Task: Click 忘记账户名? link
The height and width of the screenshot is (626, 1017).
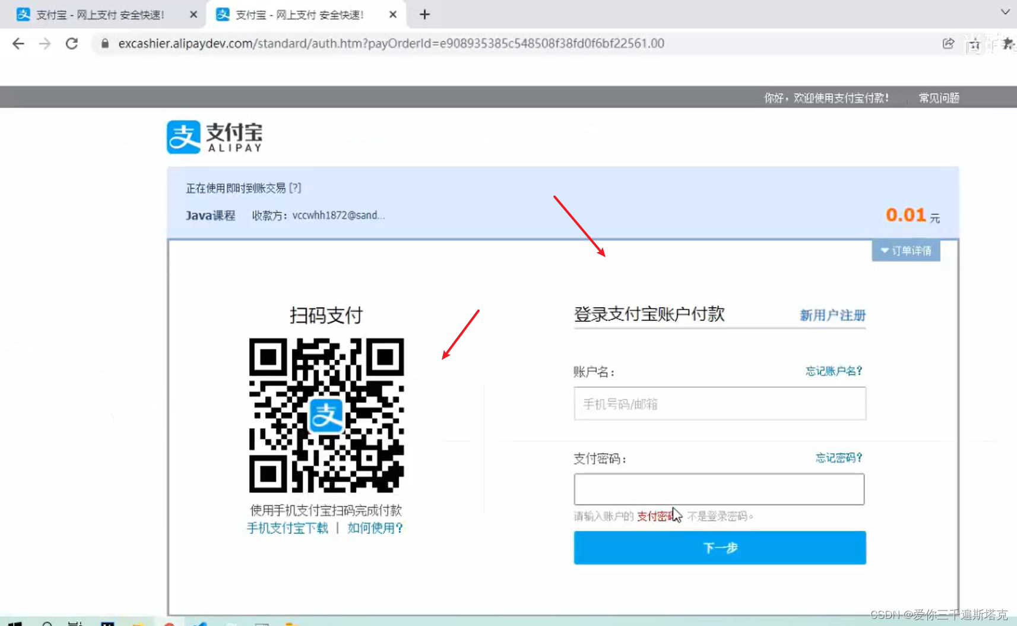Action: (x=834, y=371)
